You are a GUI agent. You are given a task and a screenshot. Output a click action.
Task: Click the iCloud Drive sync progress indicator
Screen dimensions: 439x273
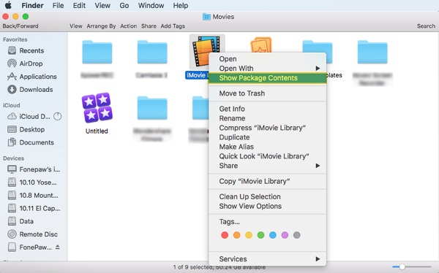(57, 116)
